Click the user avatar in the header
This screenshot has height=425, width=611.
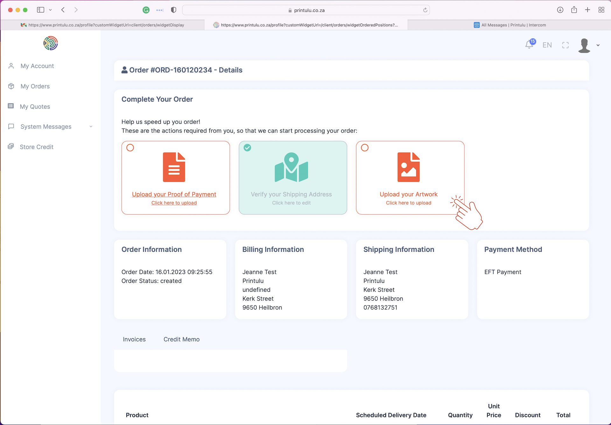[584, 45]
